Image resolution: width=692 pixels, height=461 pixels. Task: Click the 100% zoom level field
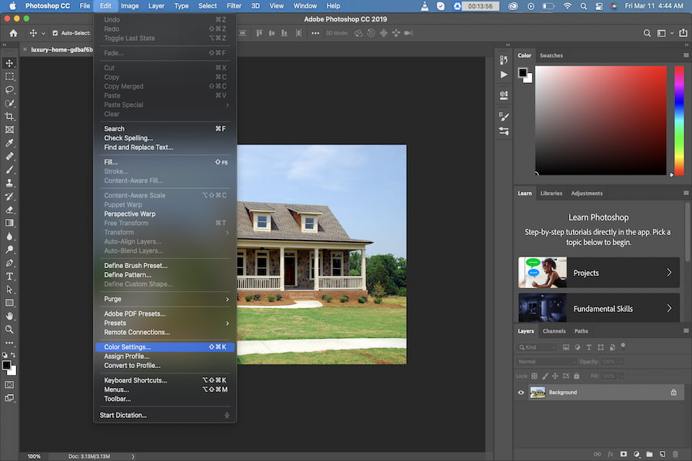point(34,456)
